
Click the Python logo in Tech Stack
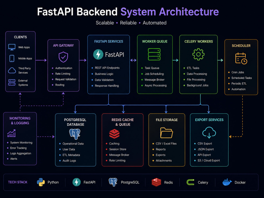coord(41,182)
